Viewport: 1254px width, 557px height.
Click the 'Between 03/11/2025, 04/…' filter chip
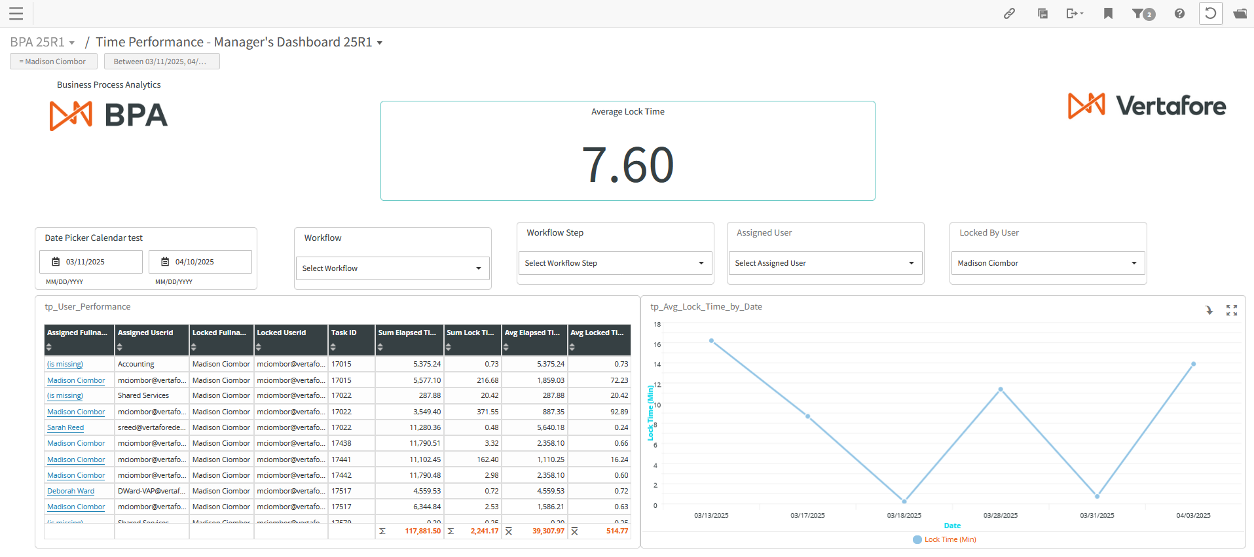point(162,62)
